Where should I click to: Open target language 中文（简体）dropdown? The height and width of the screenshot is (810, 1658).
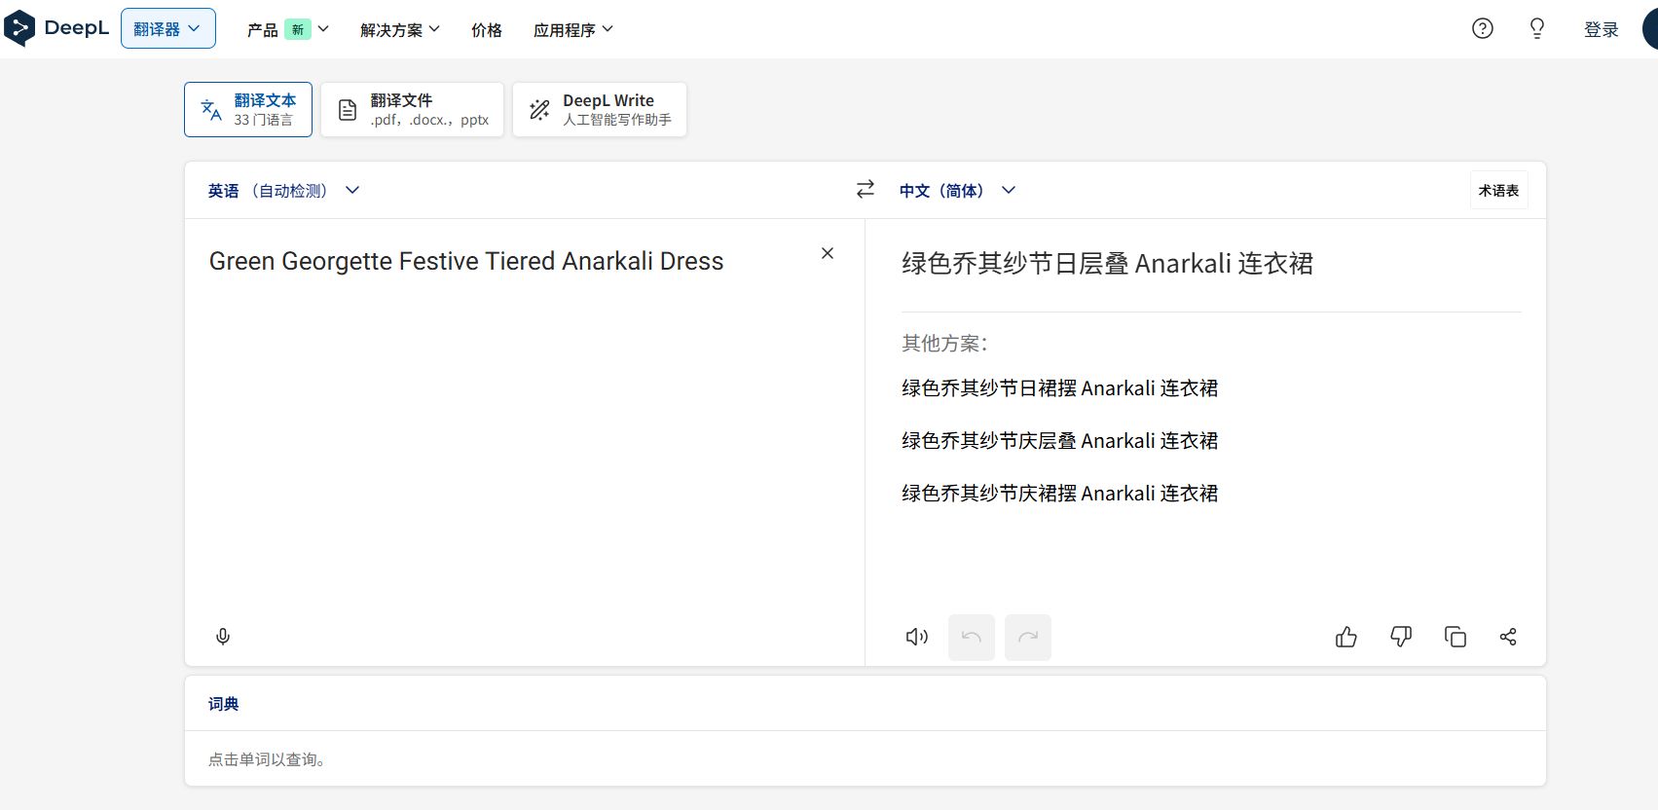[x=957, y=191]
